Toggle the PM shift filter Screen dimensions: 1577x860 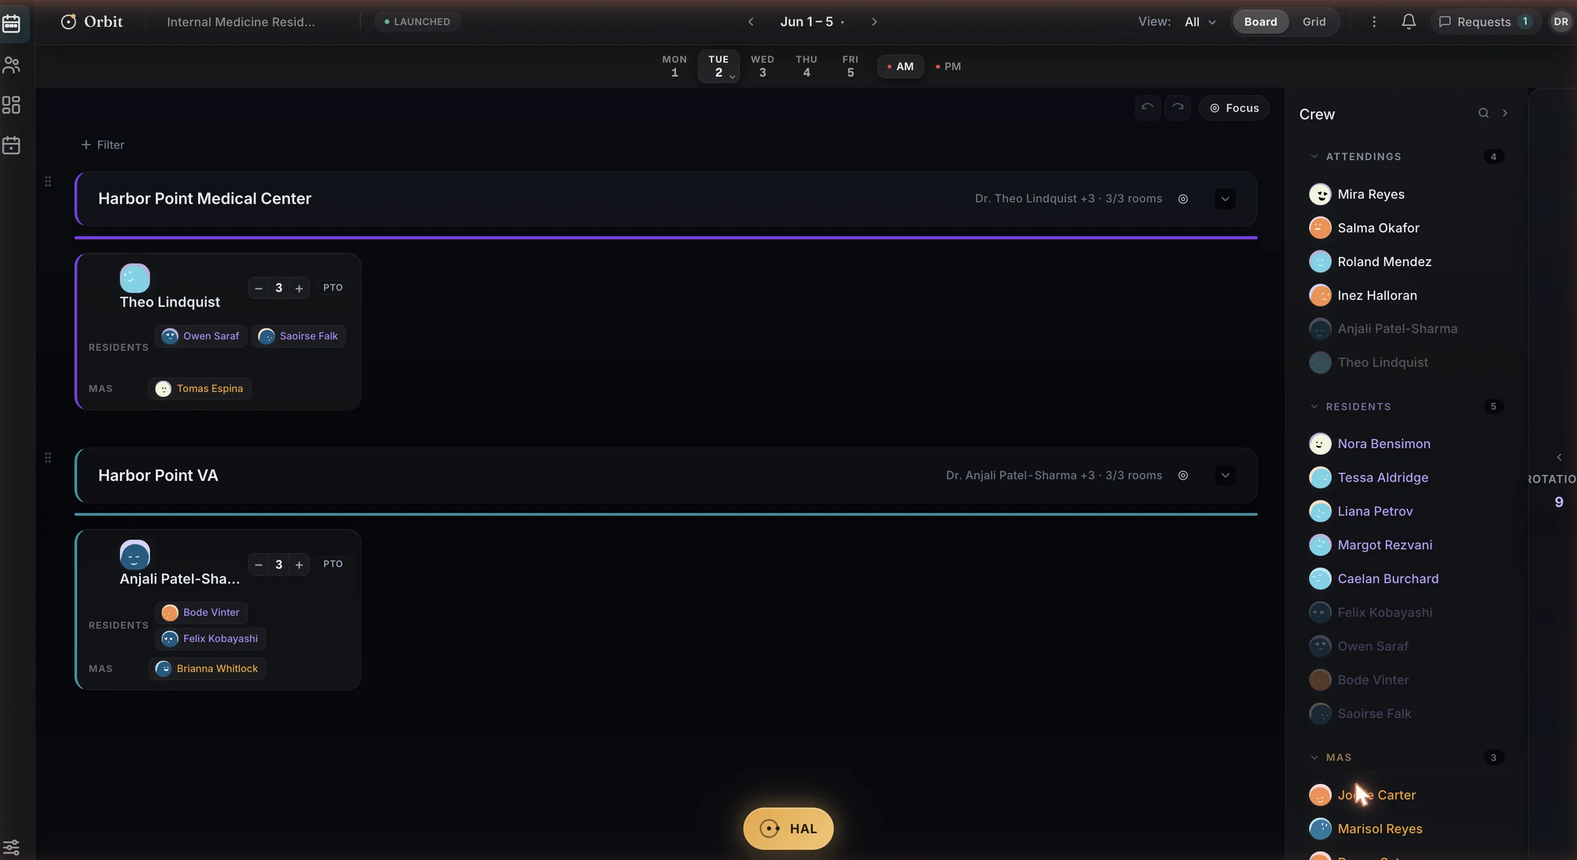click(948, 66)
